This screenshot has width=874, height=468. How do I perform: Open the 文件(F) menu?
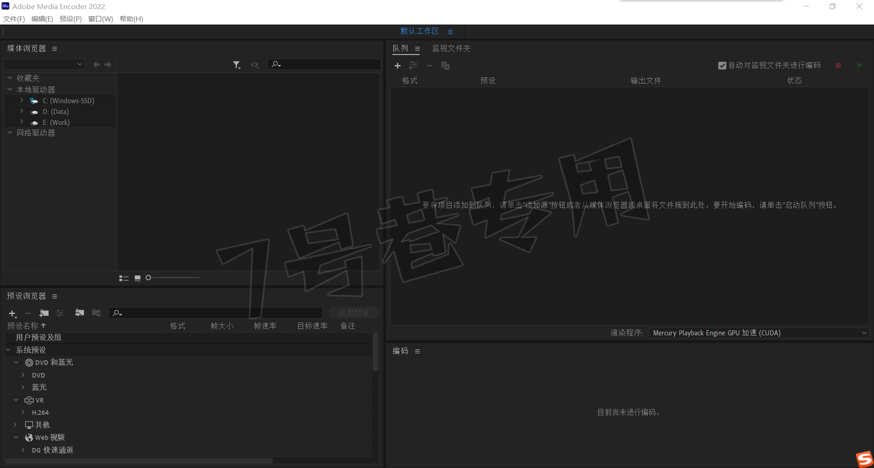(x=14, y=19)
